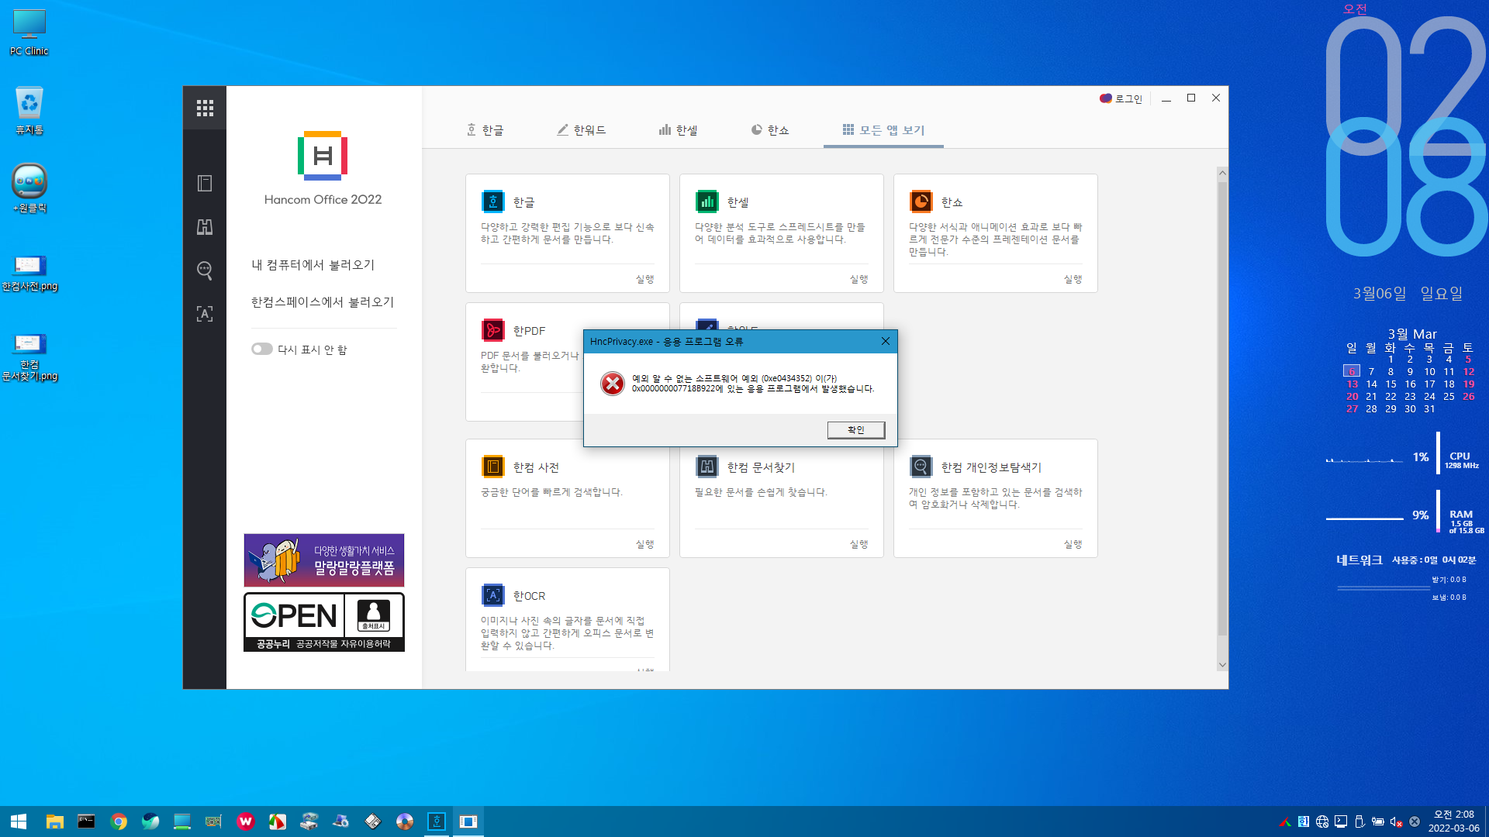1489x837 pixels.
Task: Click the 한컴 개인정보탐색기 app icon
Action: click(921, 467)
